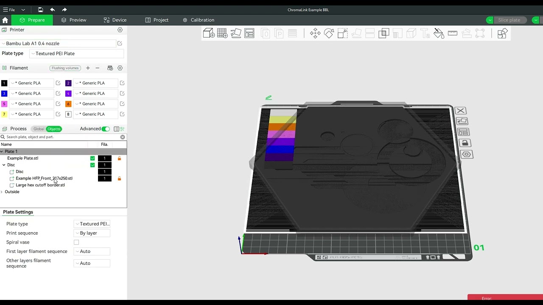Select the Color painting bucket tool
Viewport: 543px width, 305px height.
[439, 33]
